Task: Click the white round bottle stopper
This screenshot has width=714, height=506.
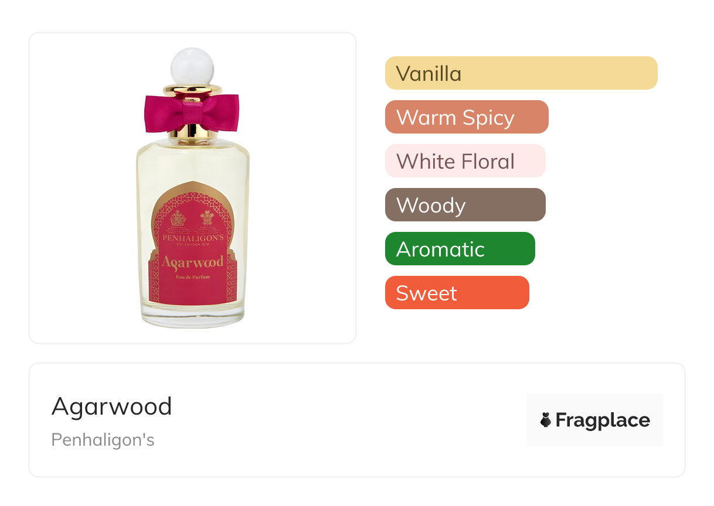Action: click(x=192, y=67)
